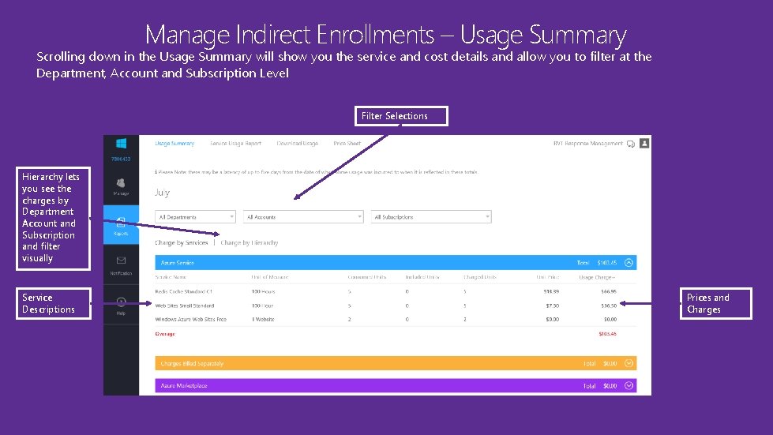Image resolution: width=773 pixels, height=435 pixels.
Task: Open the Notification envelope icon in sidebar
Action: click(x=121, y=260)
